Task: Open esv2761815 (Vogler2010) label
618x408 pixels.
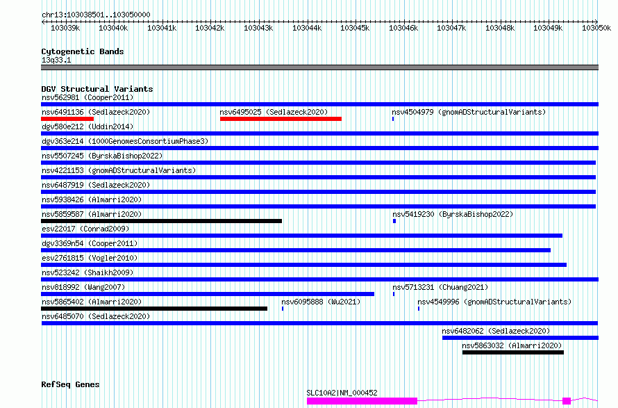Action: 90,258
